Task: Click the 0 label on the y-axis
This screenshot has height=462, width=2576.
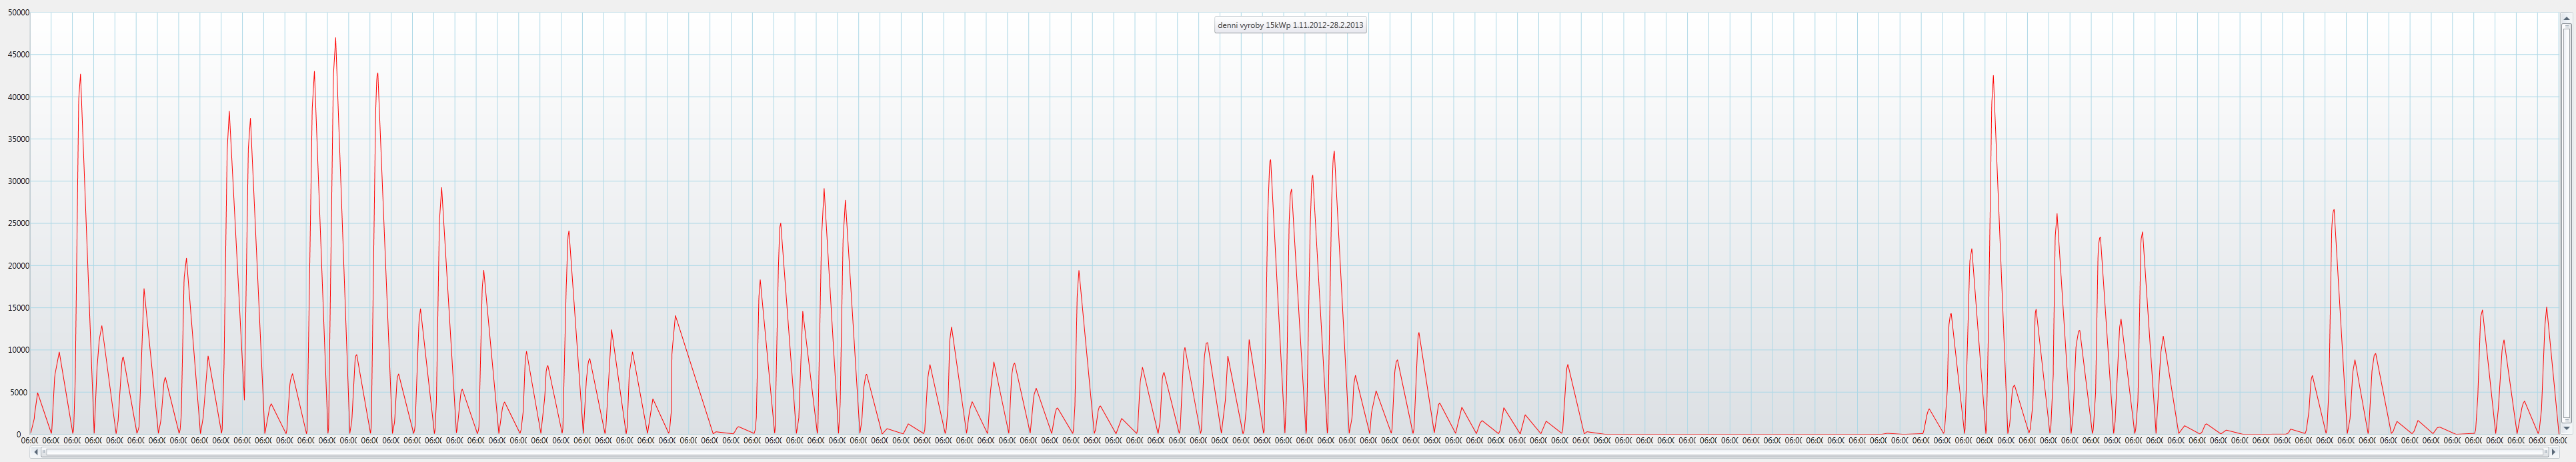Action: point(18,434)
